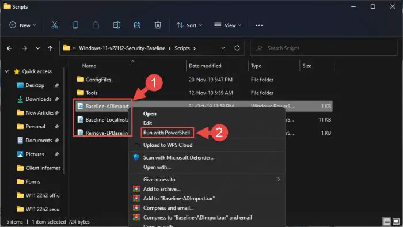Select Scan with Microsoft Defender
403x227 pixels.
coord(178,158)
